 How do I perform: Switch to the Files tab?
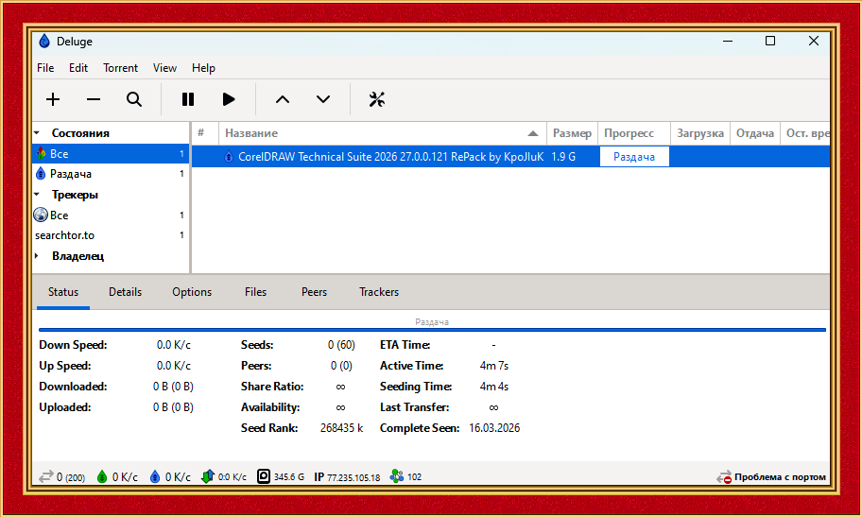(x=255, y=292)
